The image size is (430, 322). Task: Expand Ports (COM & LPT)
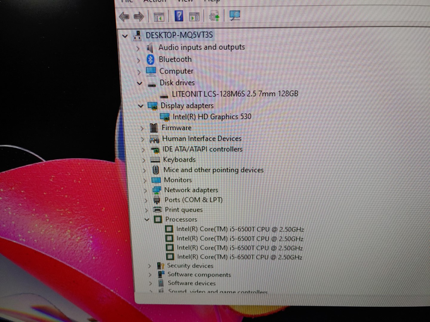pyautogui.click(x=146, y=200)
